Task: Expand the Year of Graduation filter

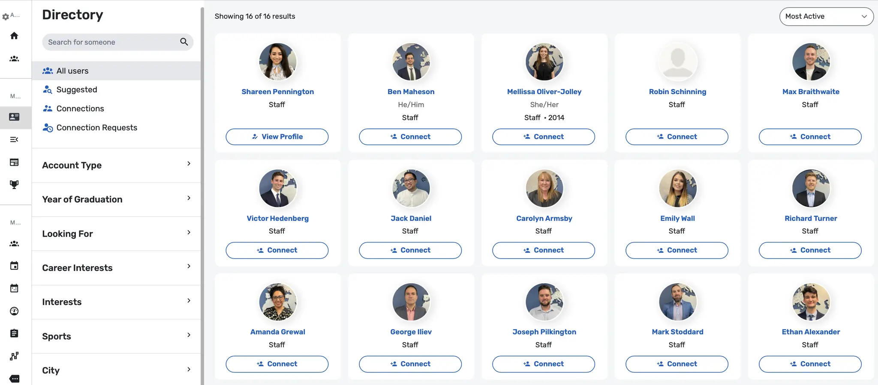Action: coord(116,199)
